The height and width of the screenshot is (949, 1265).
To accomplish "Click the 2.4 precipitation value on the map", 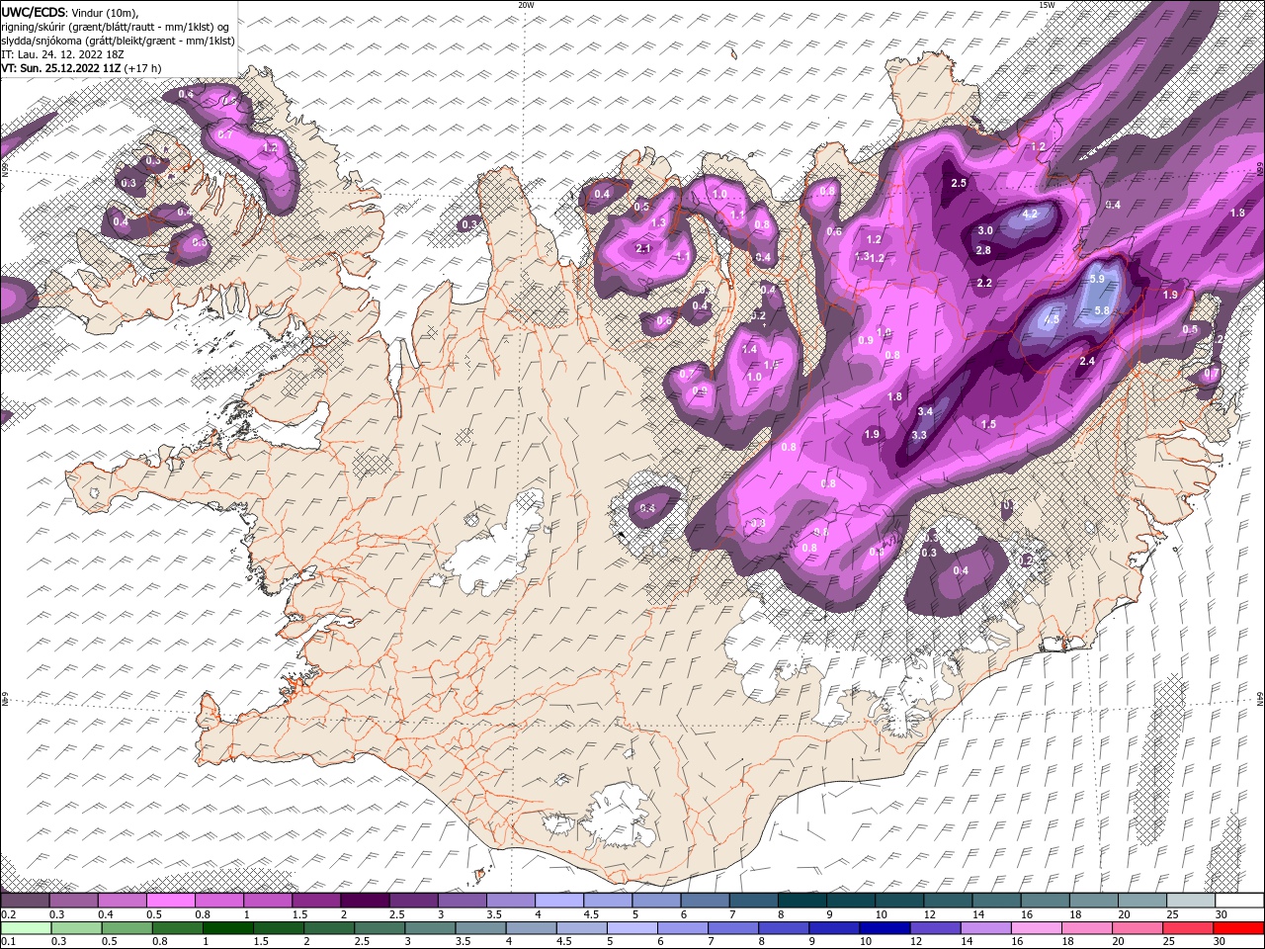I will point(1087,361).
